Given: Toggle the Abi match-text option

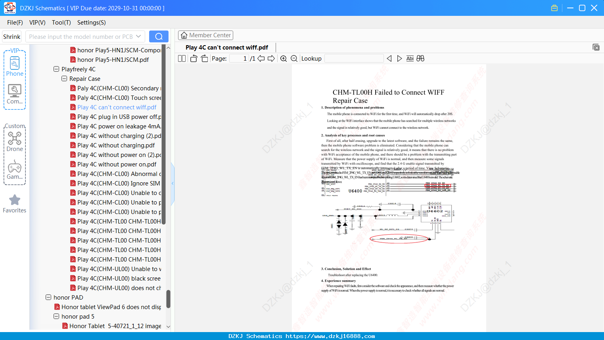Looking at the screenshot, I should pos(410,59).
